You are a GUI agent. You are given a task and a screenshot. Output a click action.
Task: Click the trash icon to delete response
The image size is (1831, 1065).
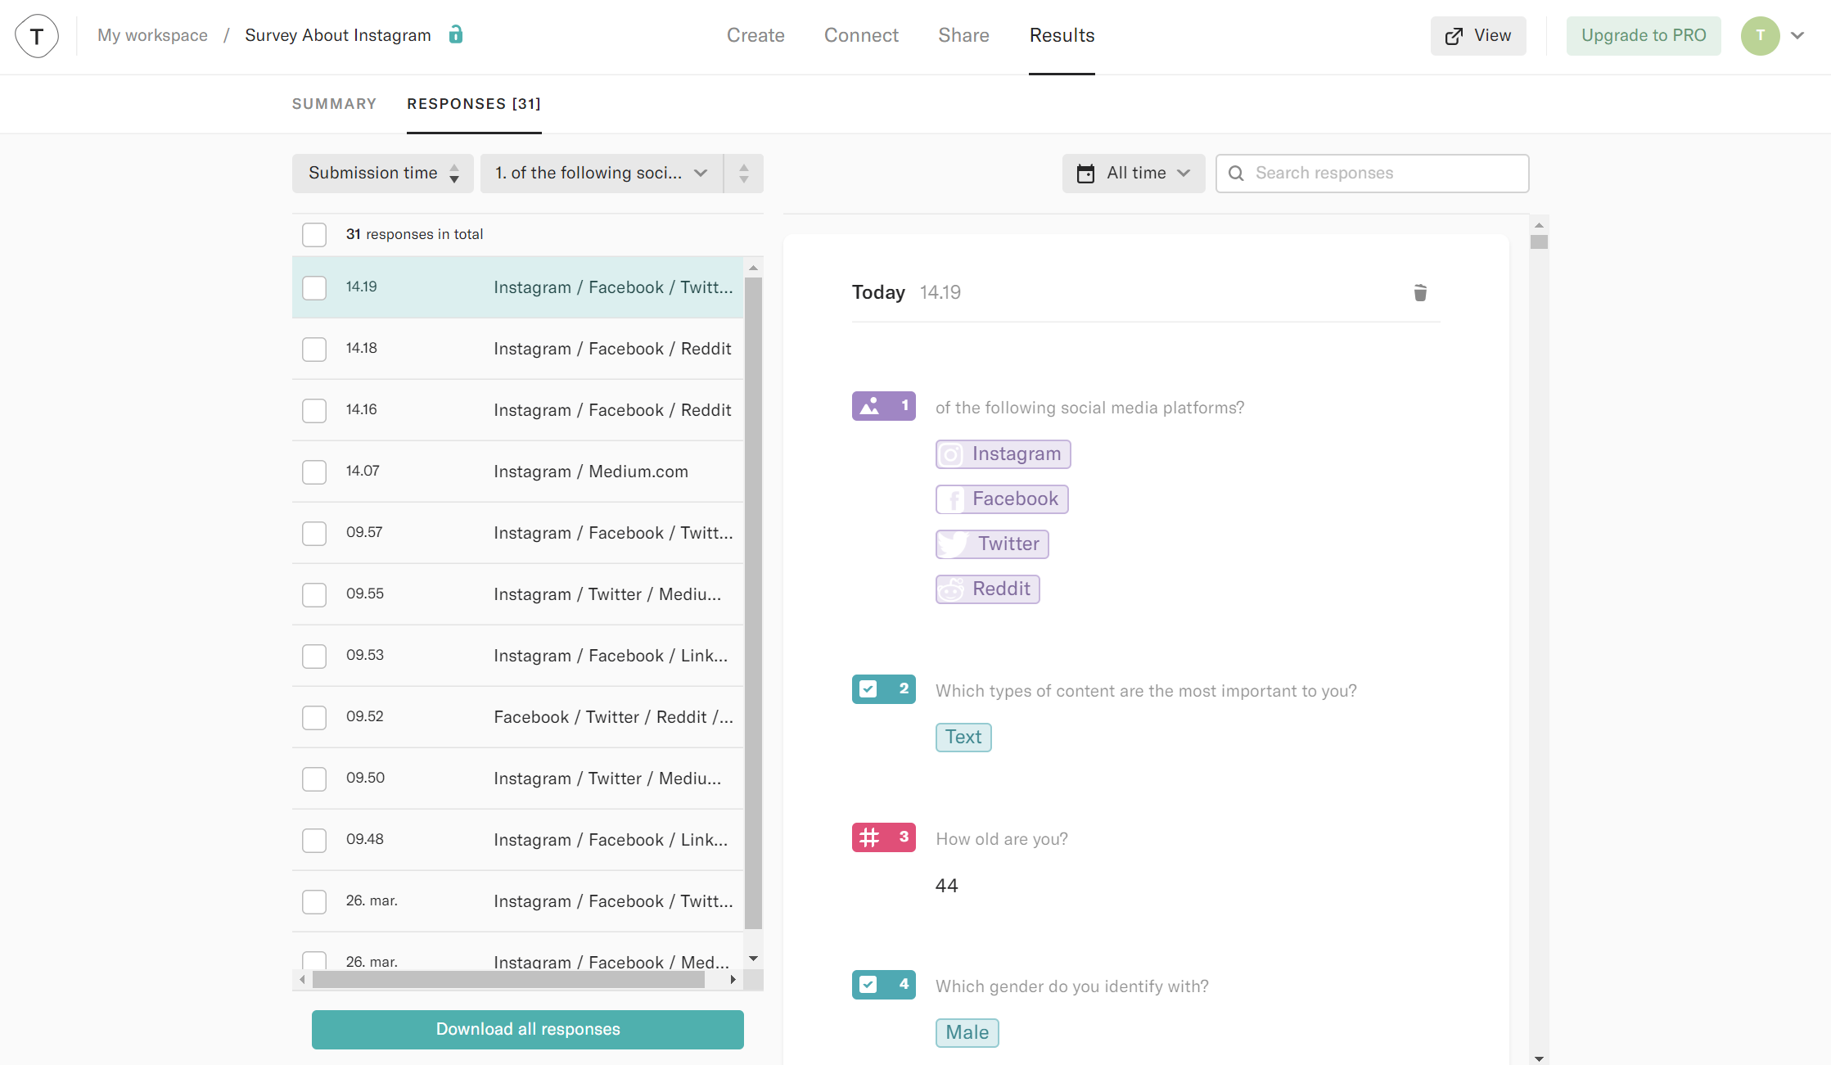pos(1420,293)
